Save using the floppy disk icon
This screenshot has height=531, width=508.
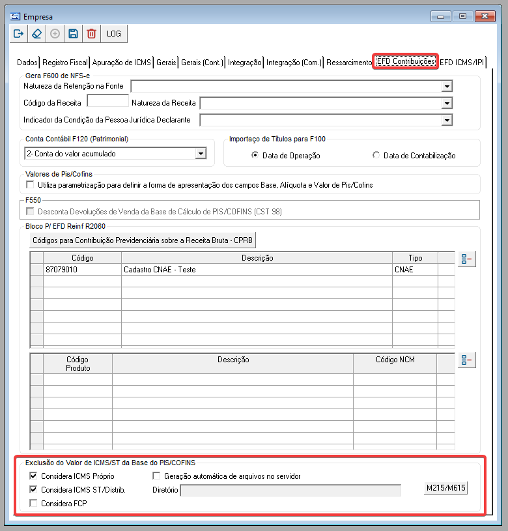[73, 33]
